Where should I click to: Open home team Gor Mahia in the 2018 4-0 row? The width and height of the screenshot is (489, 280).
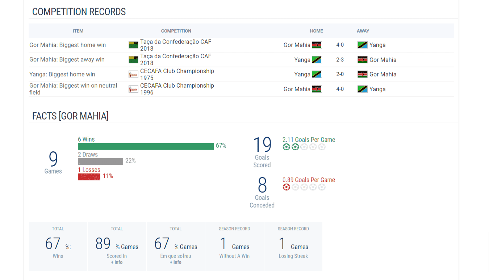(297, 45)
